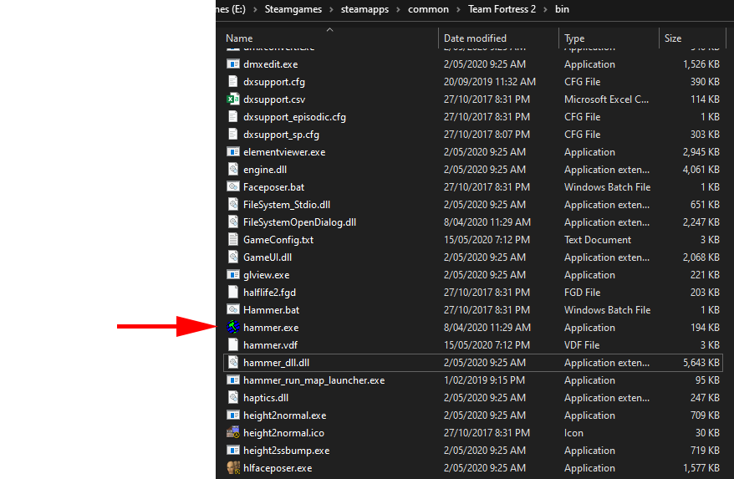Click the FileSystem_Stdio.dll file icon
734x479 pixels.
233,204
